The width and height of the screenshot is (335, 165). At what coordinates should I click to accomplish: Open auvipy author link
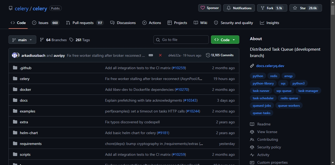59,55
